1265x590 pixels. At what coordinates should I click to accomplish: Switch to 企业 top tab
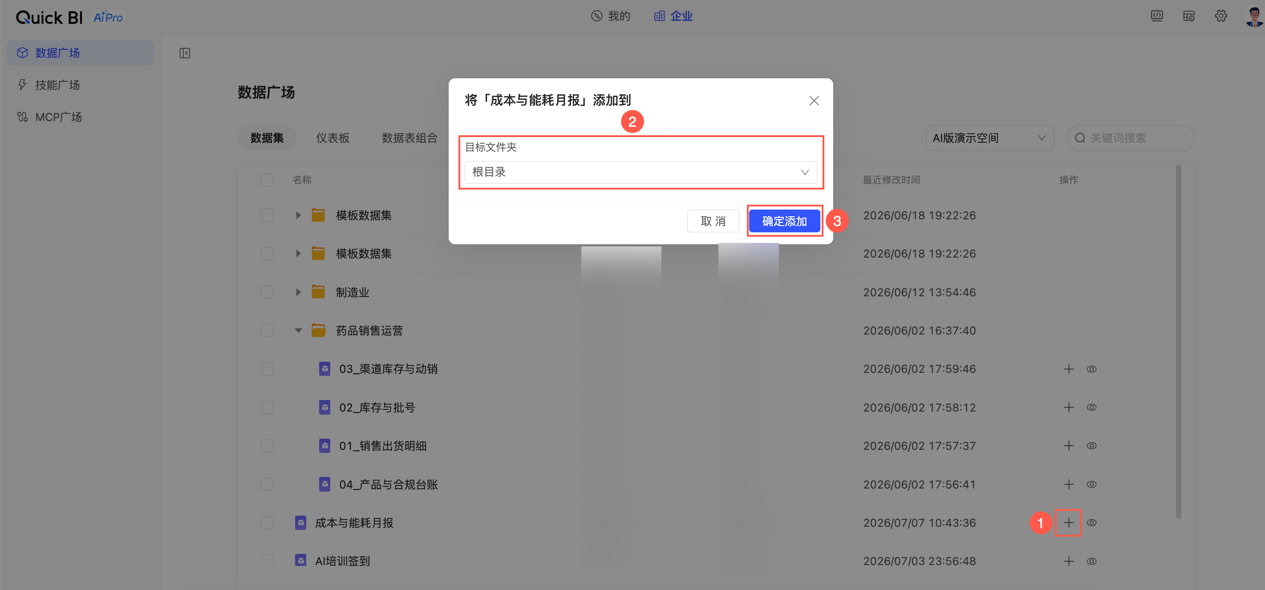[673, 16]
